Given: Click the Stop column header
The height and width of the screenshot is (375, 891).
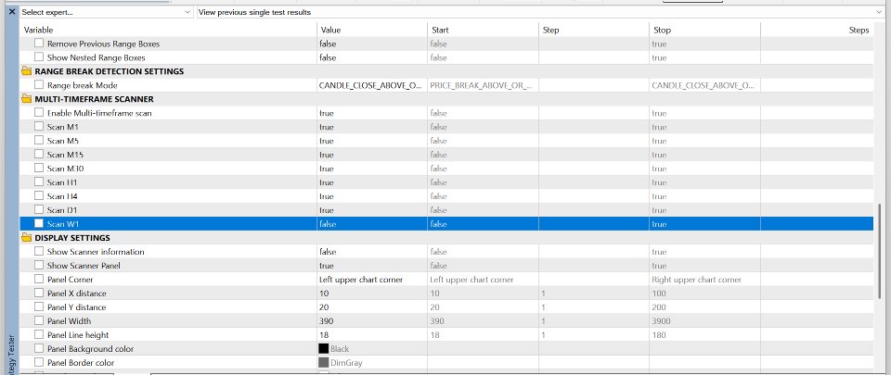Looking at the screenshot, I should point(704,30).
